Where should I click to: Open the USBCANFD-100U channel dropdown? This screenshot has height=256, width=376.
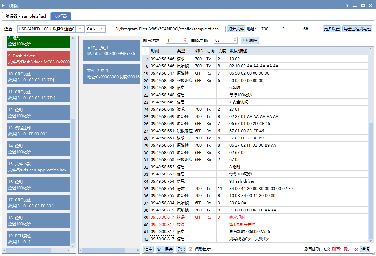tap(81, 29)
